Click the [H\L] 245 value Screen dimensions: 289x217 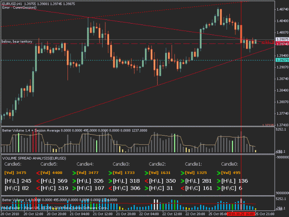coord(18,181)
